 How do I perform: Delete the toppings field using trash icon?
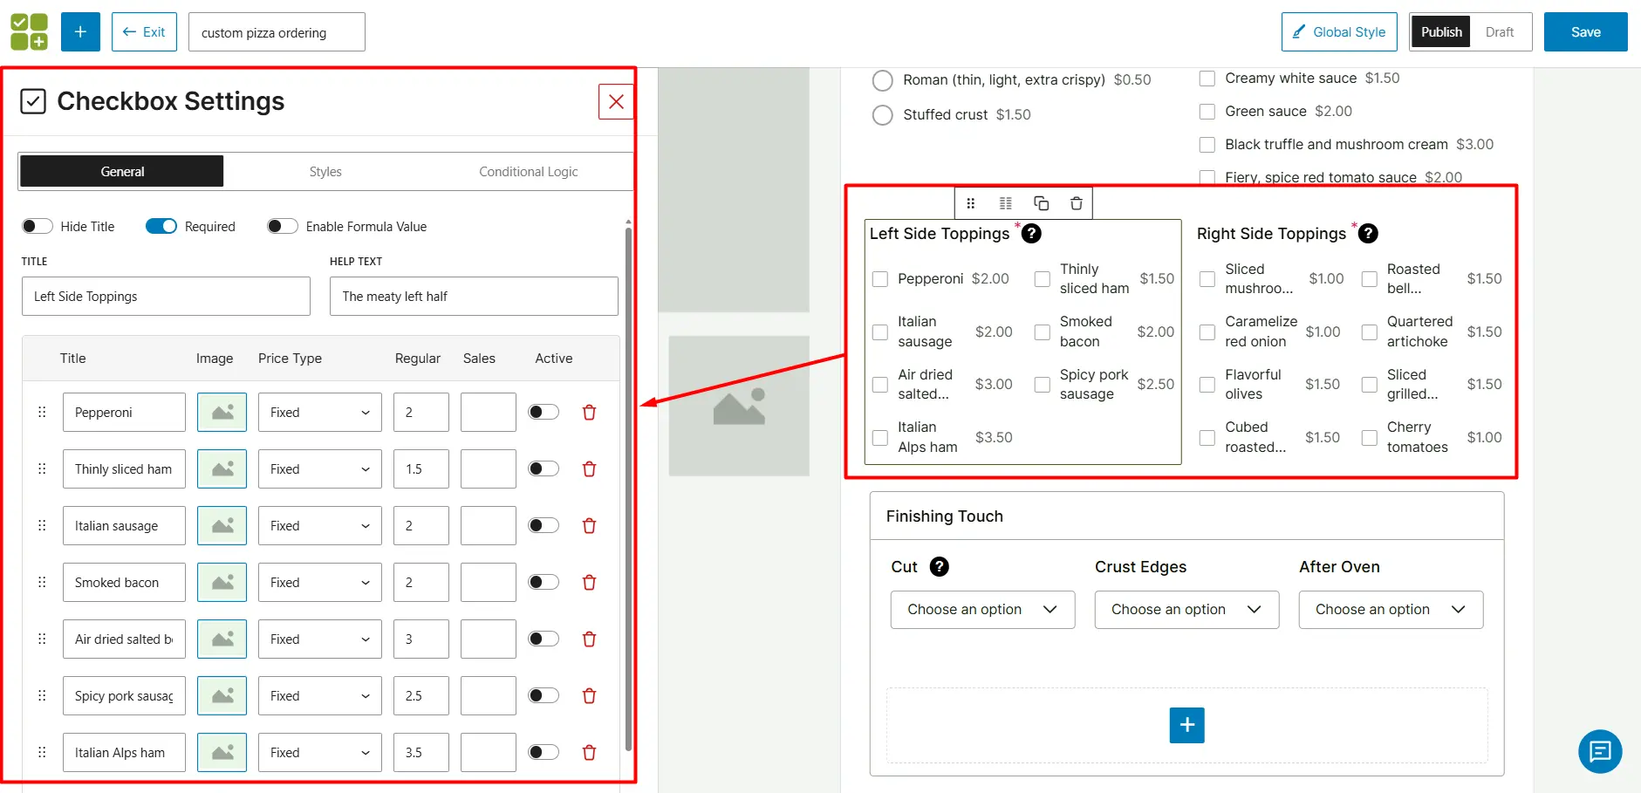pyautogui.click(x=1076, y=202)
